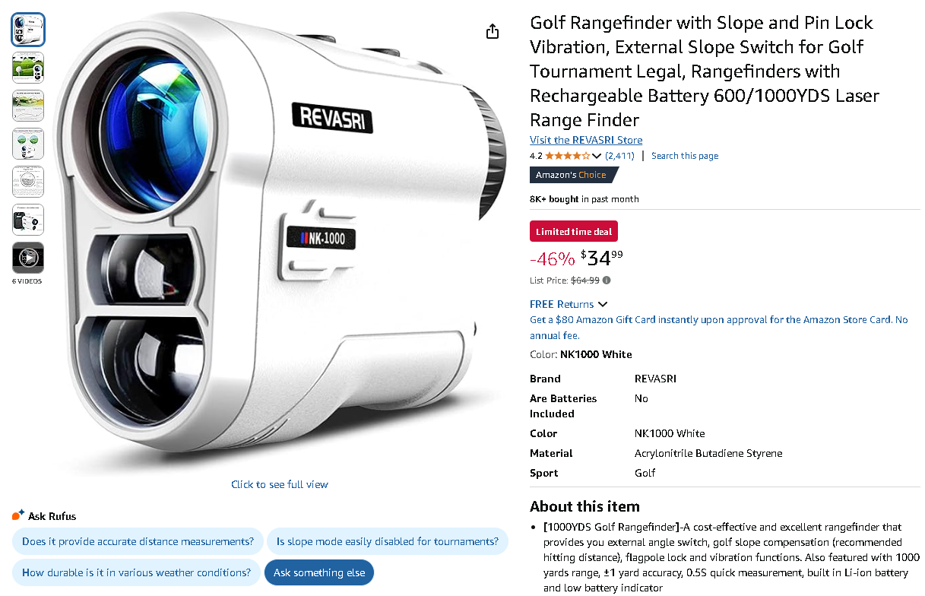
Task: Click the List Price info icon
Action: 606,280
